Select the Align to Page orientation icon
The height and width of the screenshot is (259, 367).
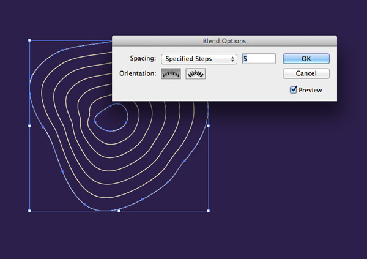tap(171, 74)
